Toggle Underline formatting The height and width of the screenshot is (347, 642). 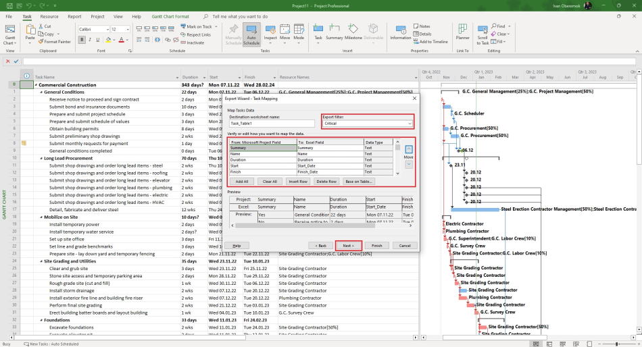[97, 40]
